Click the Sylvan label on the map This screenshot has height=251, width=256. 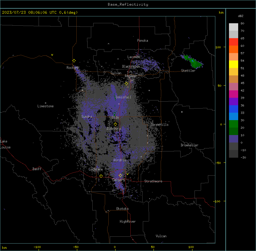pyautogui.click(x=116, y=73)
